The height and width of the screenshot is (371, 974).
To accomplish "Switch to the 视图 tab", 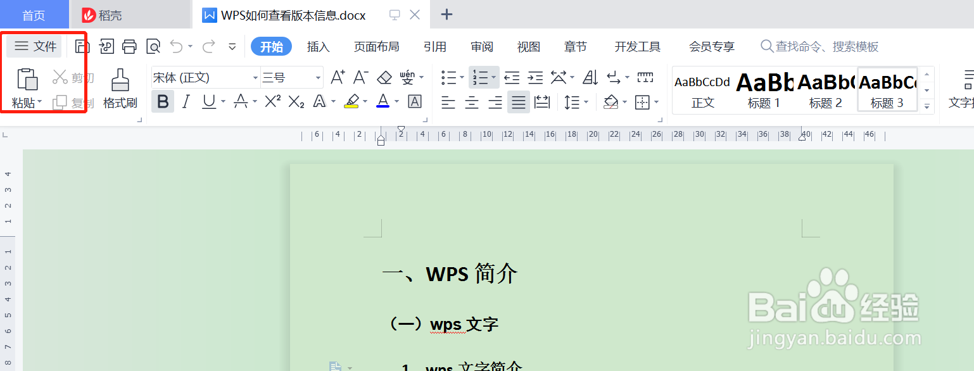I will tap(529, 46).
